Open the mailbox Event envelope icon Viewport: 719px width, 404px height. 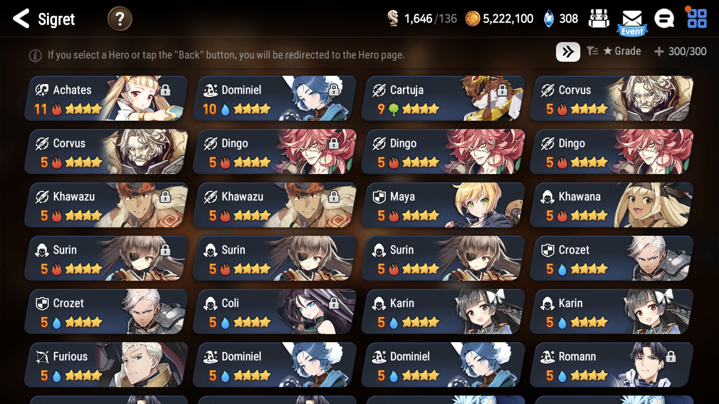(x=632, y=21)
